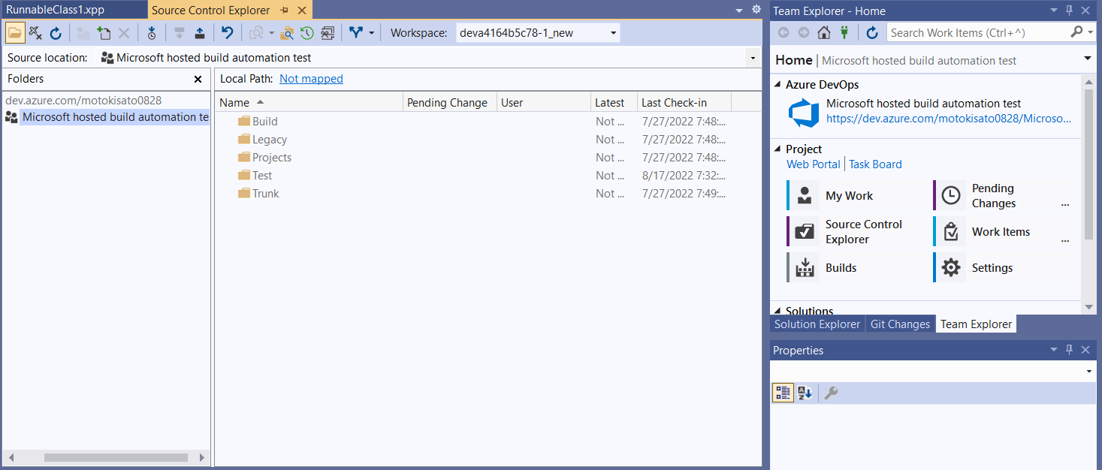Open the View History clock icon

307,33
